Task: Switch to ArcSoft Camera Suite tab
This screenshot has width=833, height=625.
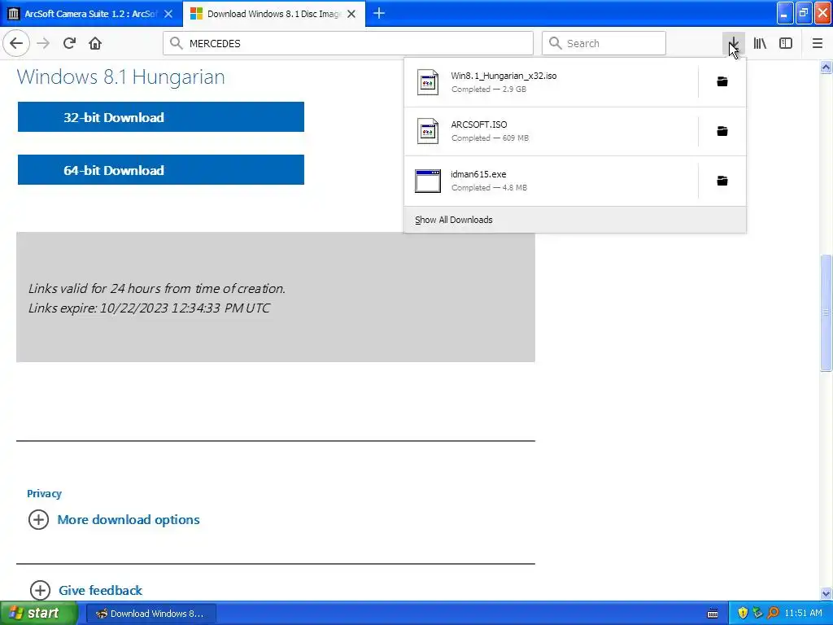Action: [x=91, y=14]
